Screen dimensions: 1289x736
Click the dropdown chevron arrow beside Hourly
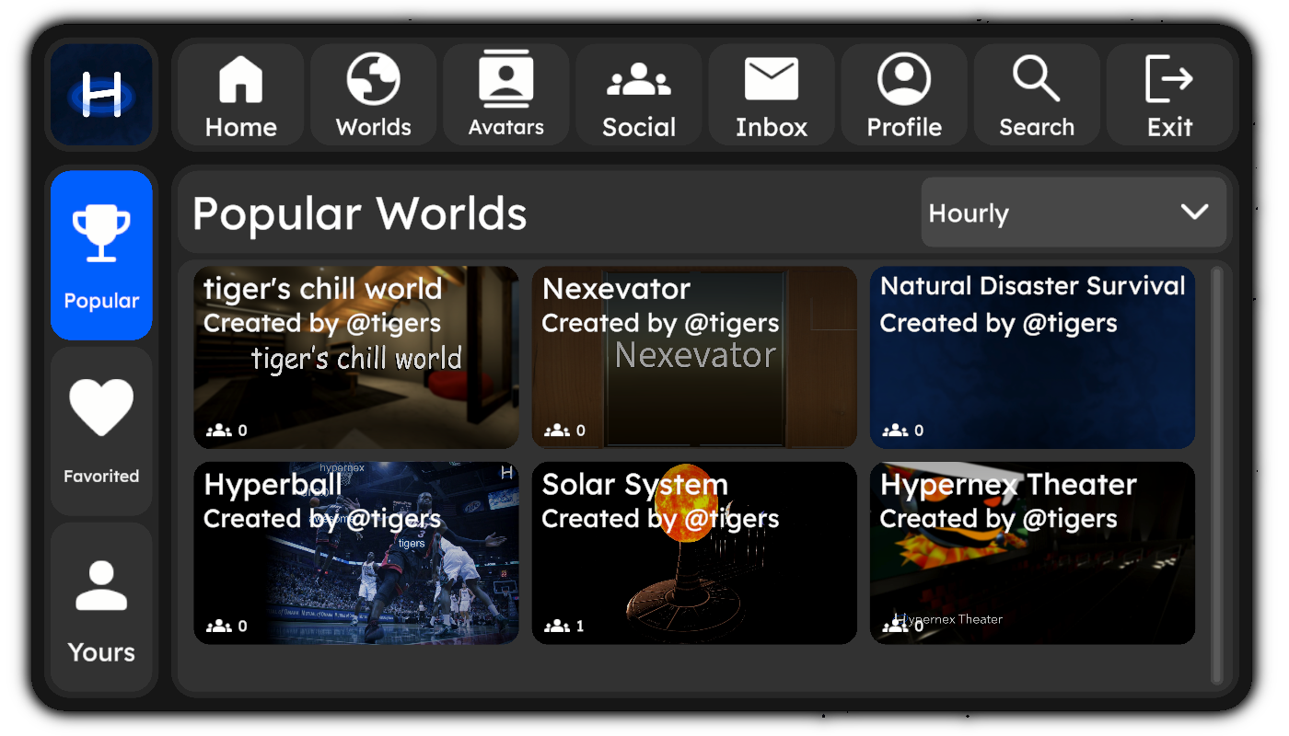tap(1194, 213)
